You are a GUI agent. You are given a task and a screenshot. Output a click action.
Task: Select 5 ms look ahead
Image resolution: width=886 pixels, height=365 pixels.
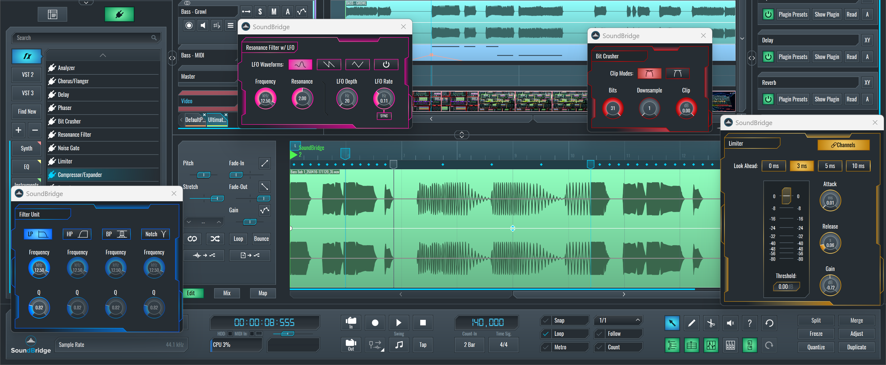coord(830,166)
